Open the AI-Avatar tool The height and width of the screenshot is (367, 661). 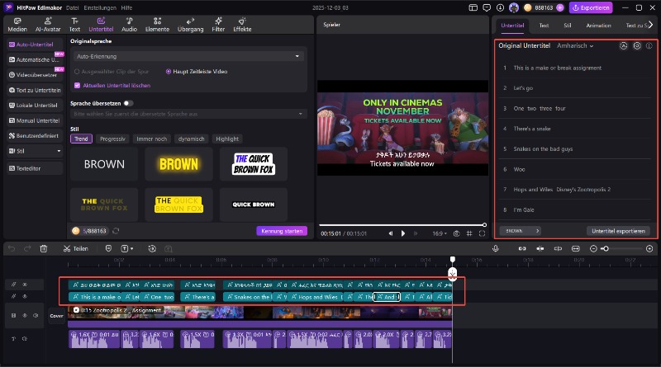pos(48,25)
